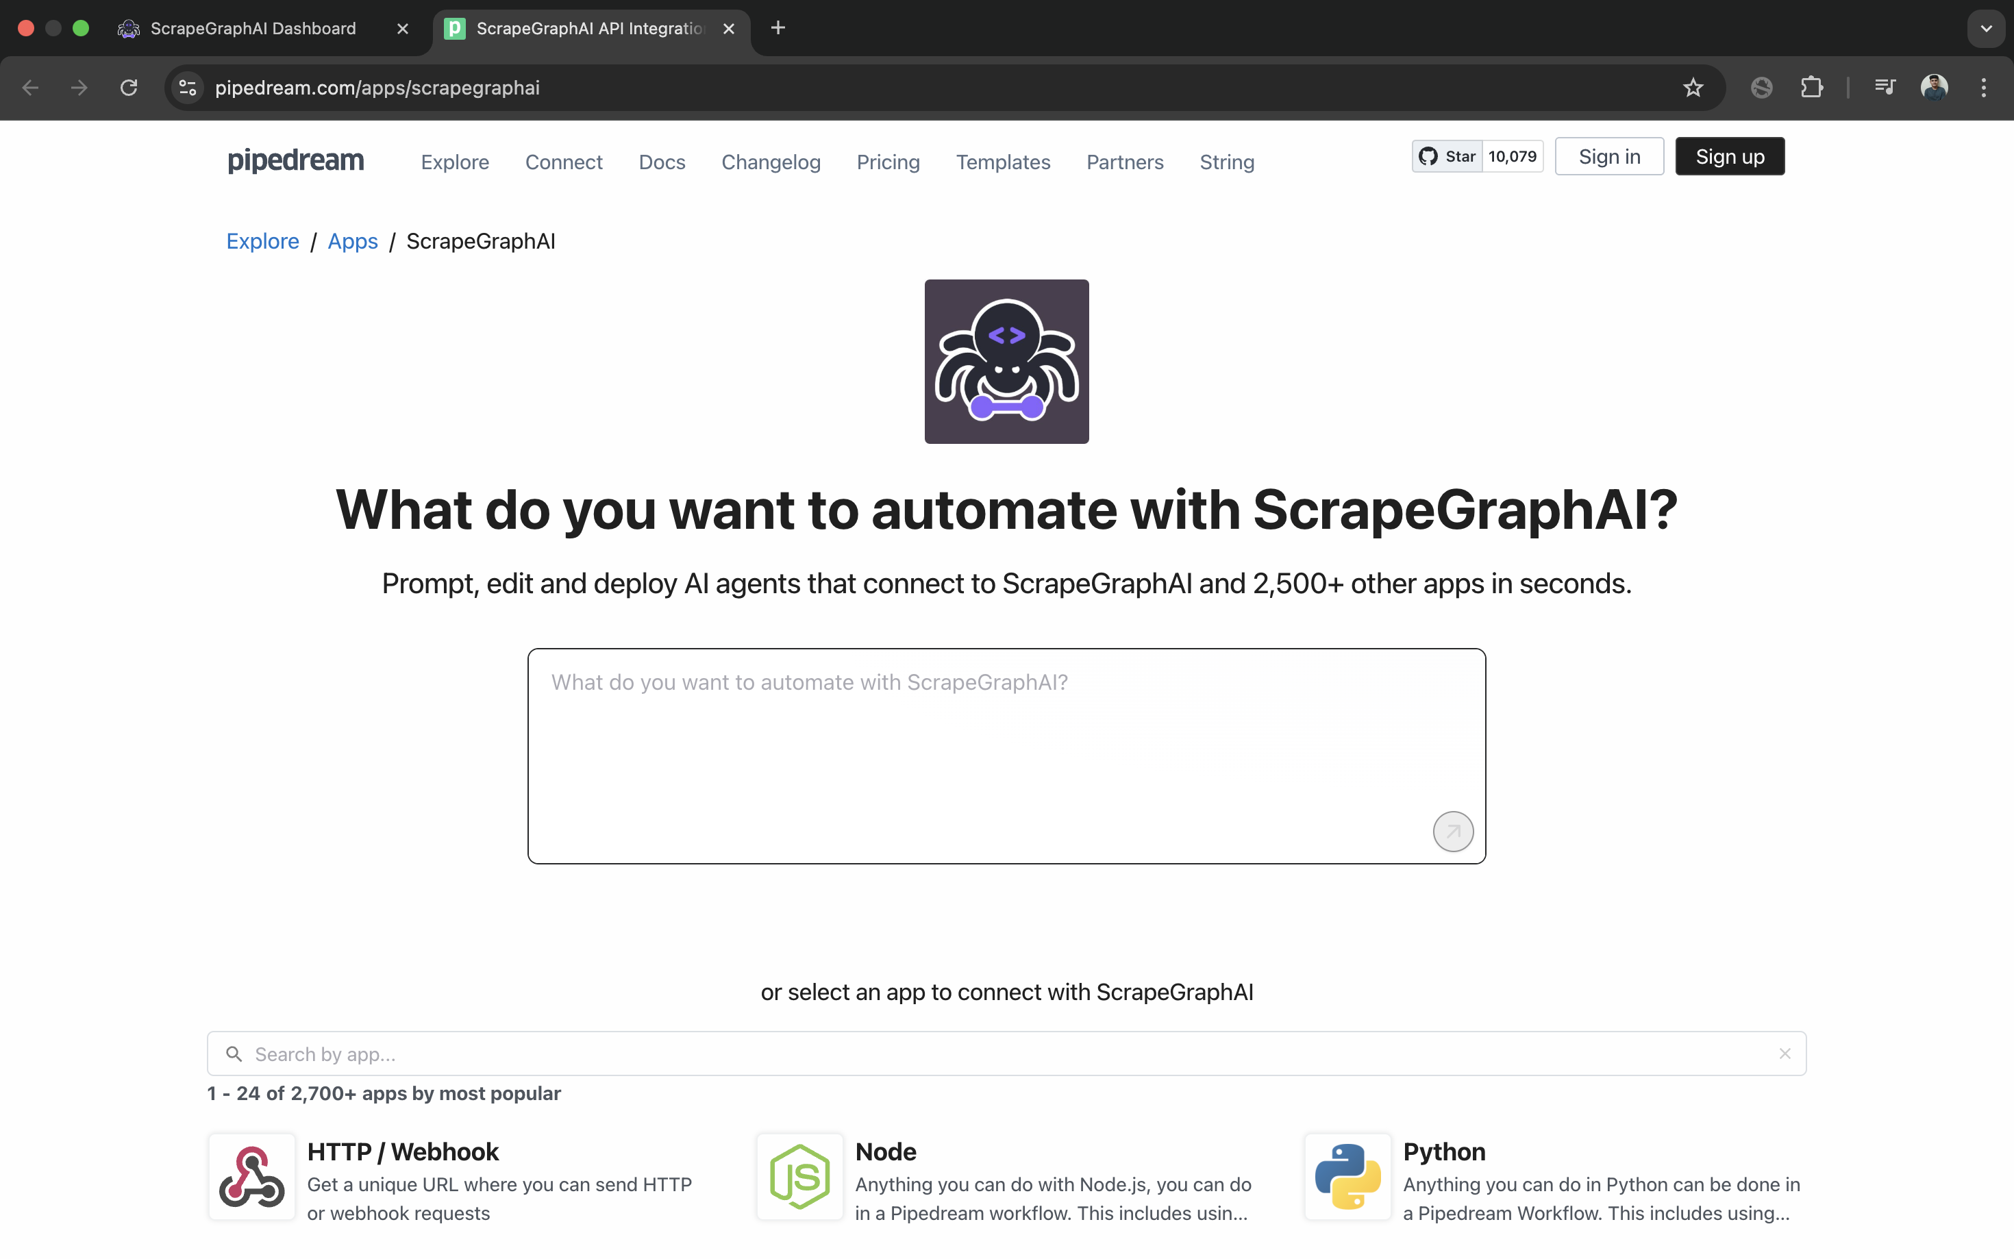This screenshot has width=2014, height=1259.
Task: Click the address bar URL
Action: click(377, 88)
